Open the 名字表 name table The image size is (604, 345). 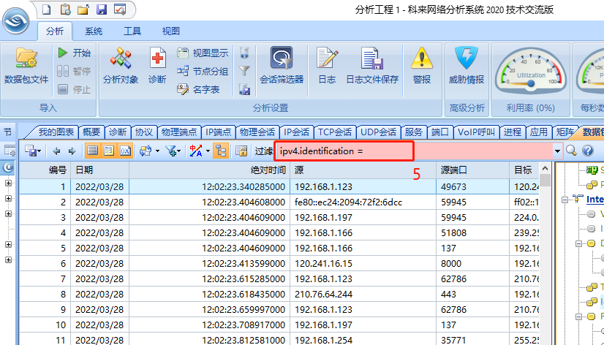(x=198, y=90)
